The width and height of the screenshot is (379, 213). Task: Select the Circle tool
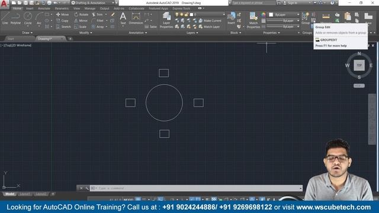pos(28,18)
